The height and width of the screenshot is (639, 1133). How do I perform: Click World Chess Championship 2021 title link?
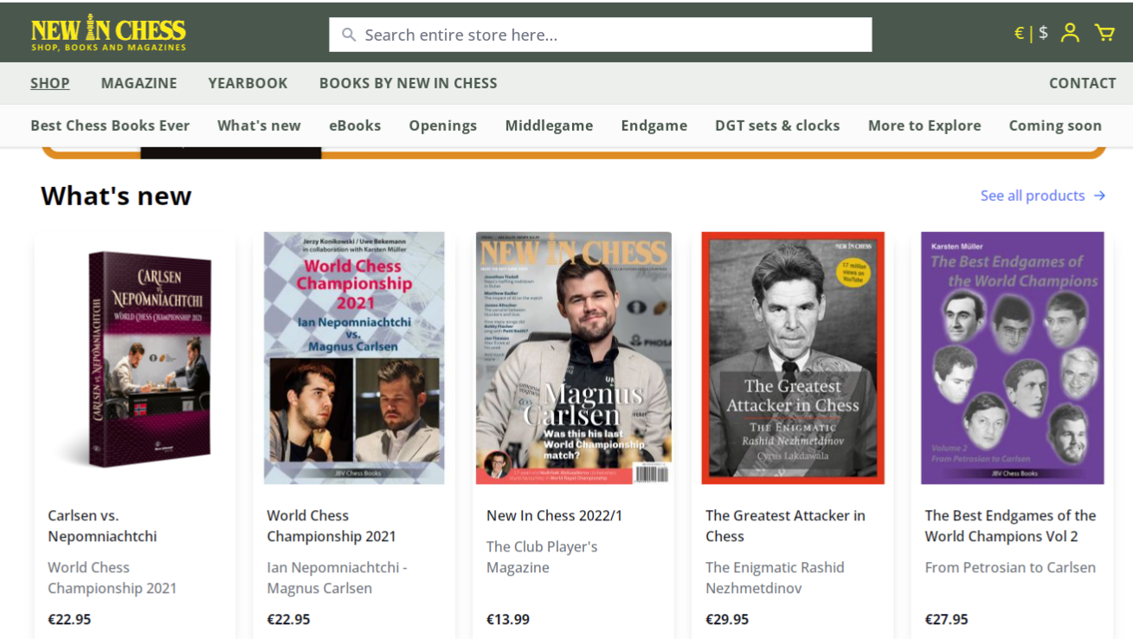point(332,526)
